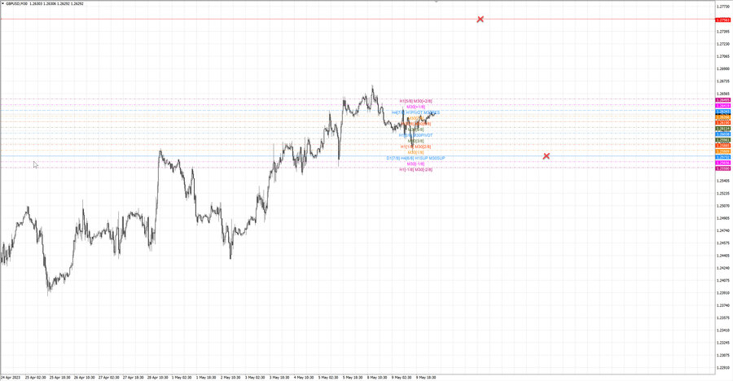Viewport: 733px width, 381px height.
Task: Click the H1[1/8] M30[2/8] level label
Action: tap(415, 147)
